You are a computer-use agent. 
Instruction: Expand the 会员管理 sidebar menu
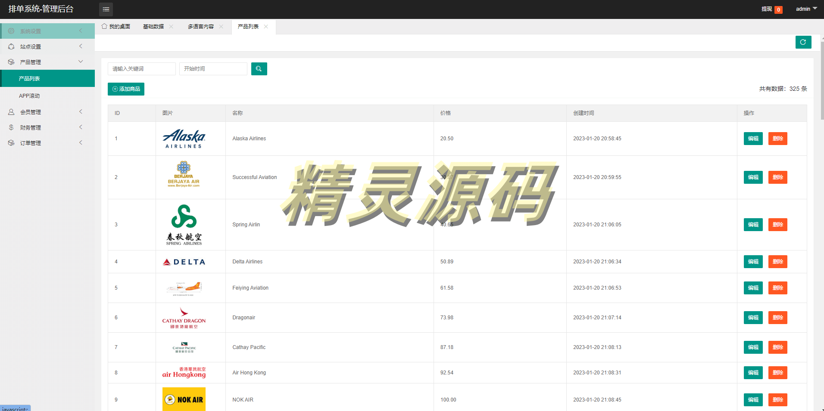point(47,112)
